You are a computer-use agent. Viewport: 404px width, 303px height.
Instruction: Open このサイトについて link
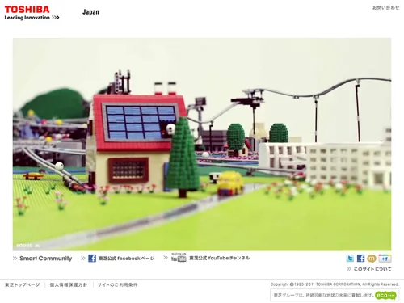point(372,269)
